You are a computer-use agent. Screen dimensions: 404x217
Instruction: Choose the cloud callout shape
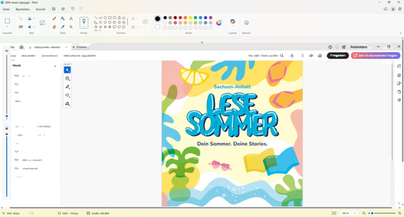click(x=124, y=27)
